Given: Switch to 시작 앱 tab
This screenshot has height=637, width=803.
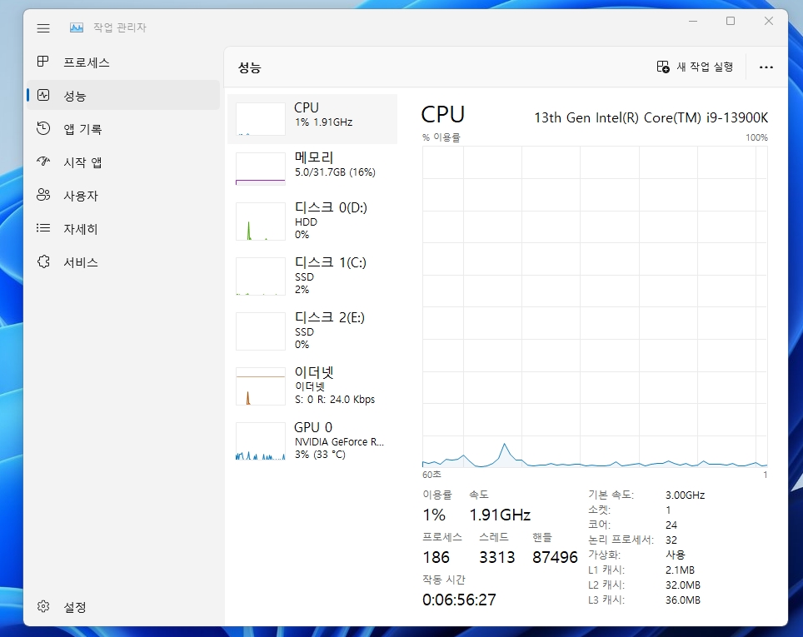Looking at the screenshot, I should (x=123, y=162).
